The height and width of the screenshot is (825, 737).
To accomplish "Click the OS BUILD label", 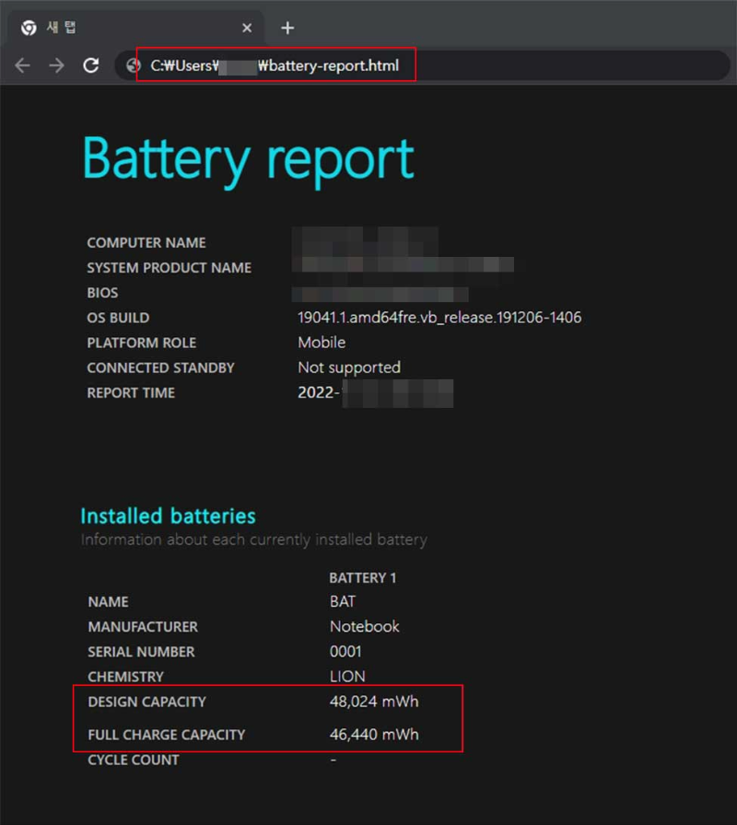I will (x=118, y=318).
